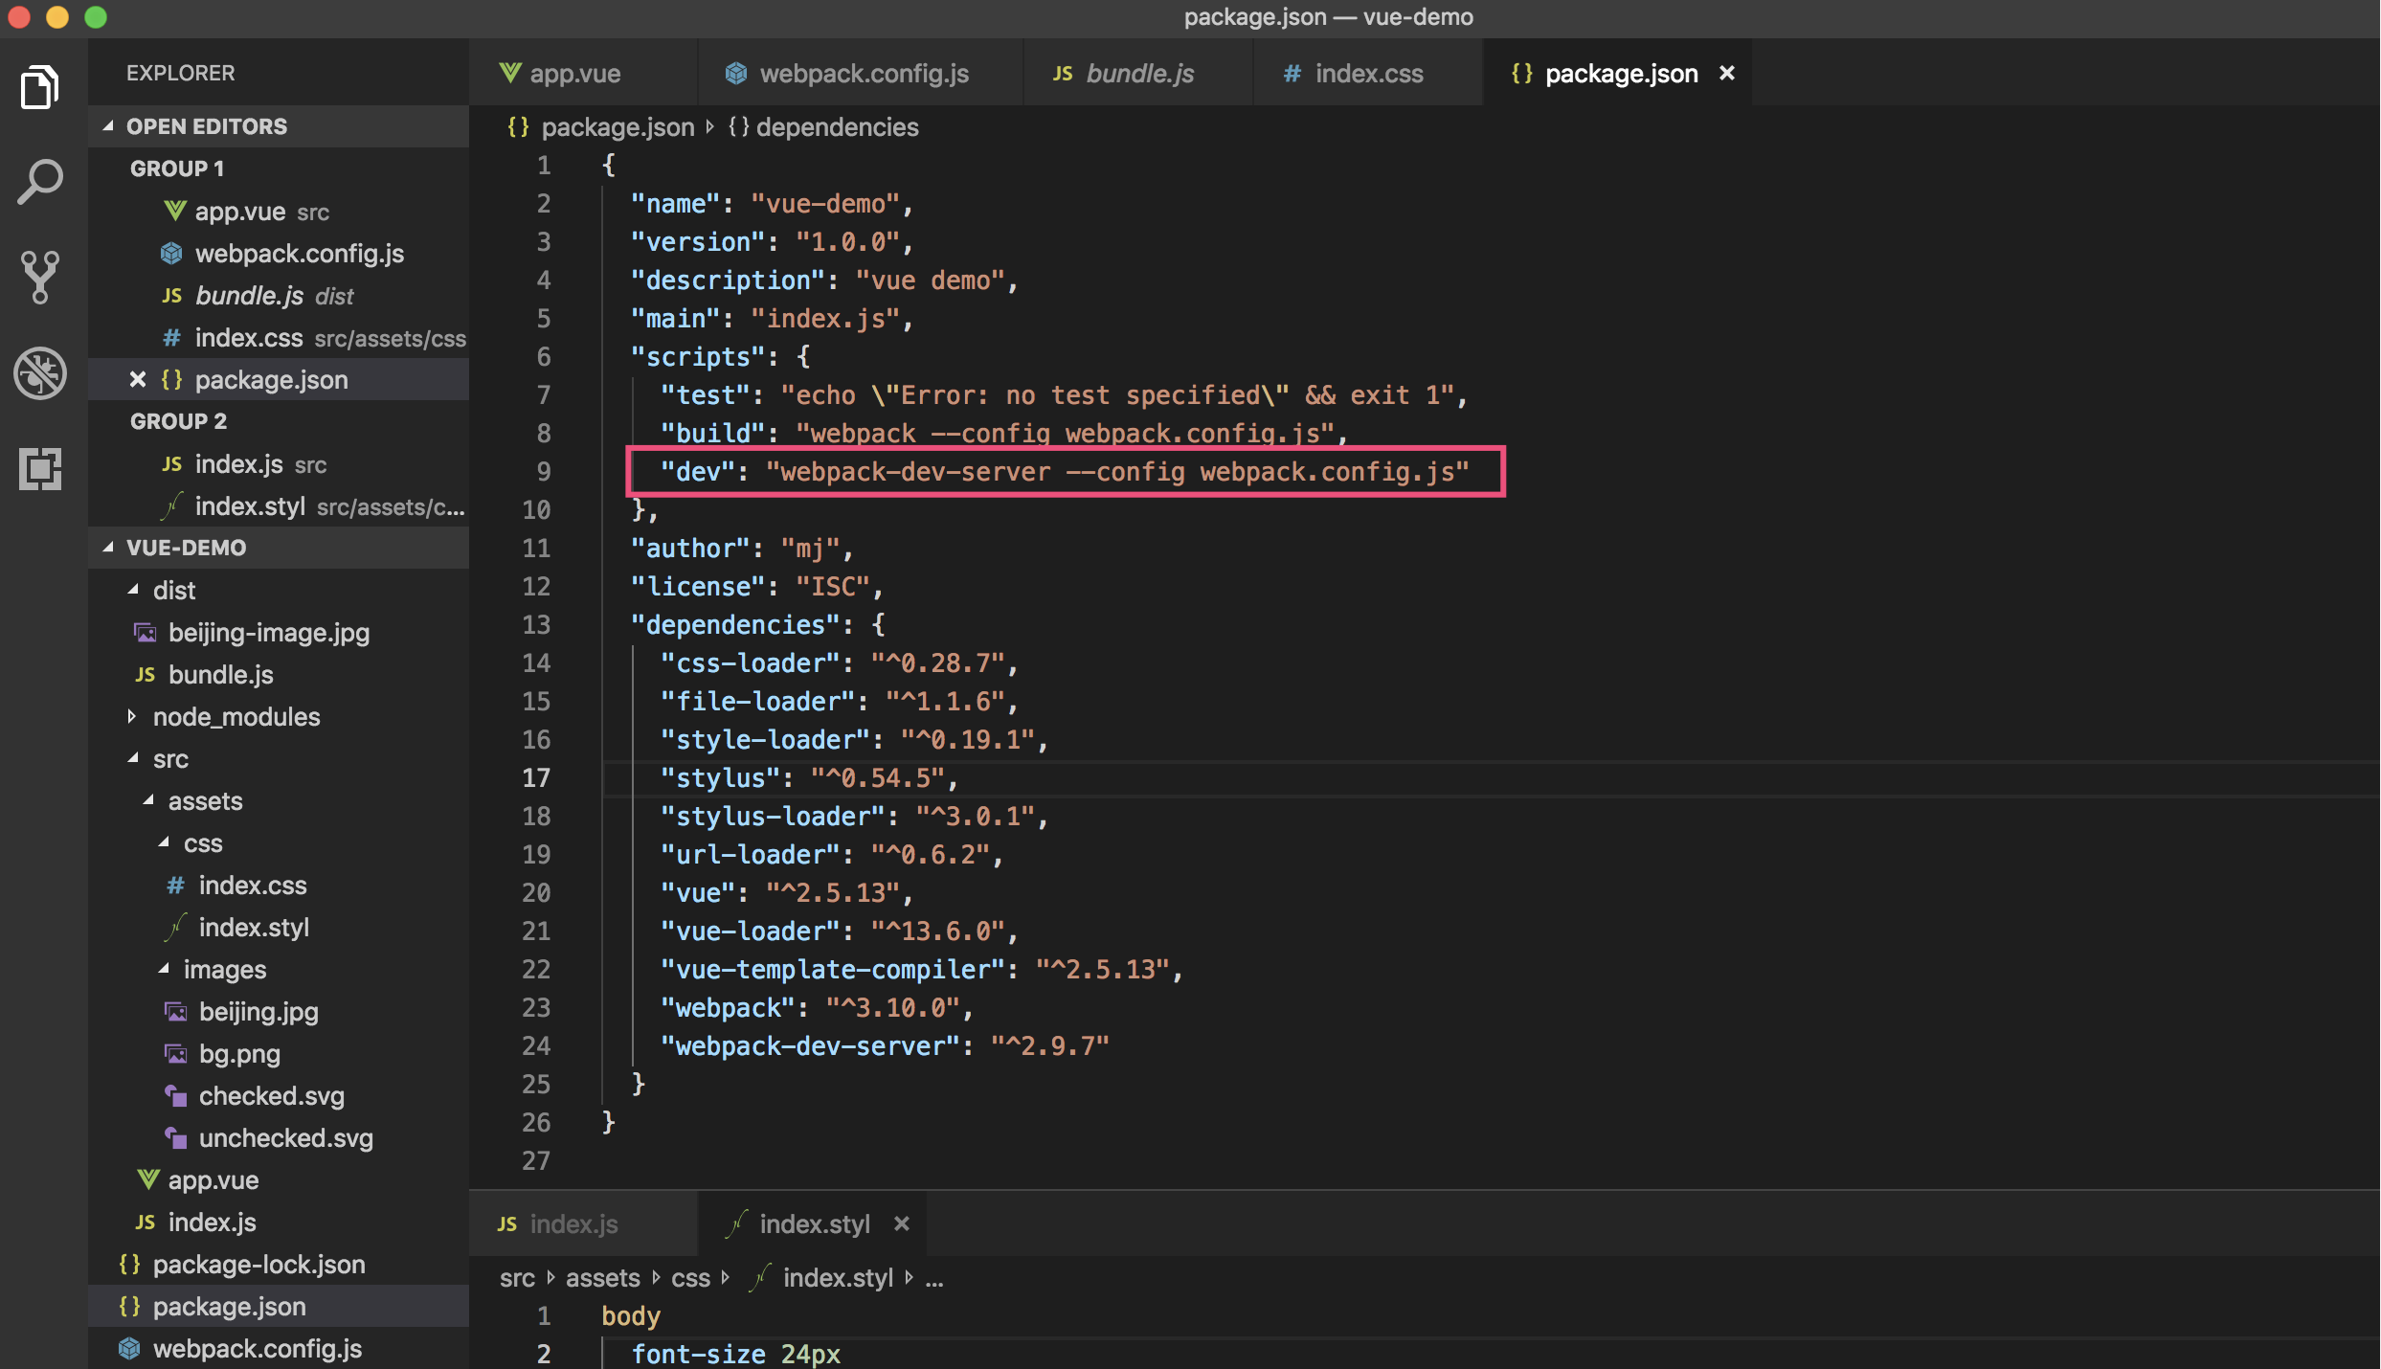Click assets in lower editor breadcrumb
Screen dimensions: 2381x1369
602,1277
